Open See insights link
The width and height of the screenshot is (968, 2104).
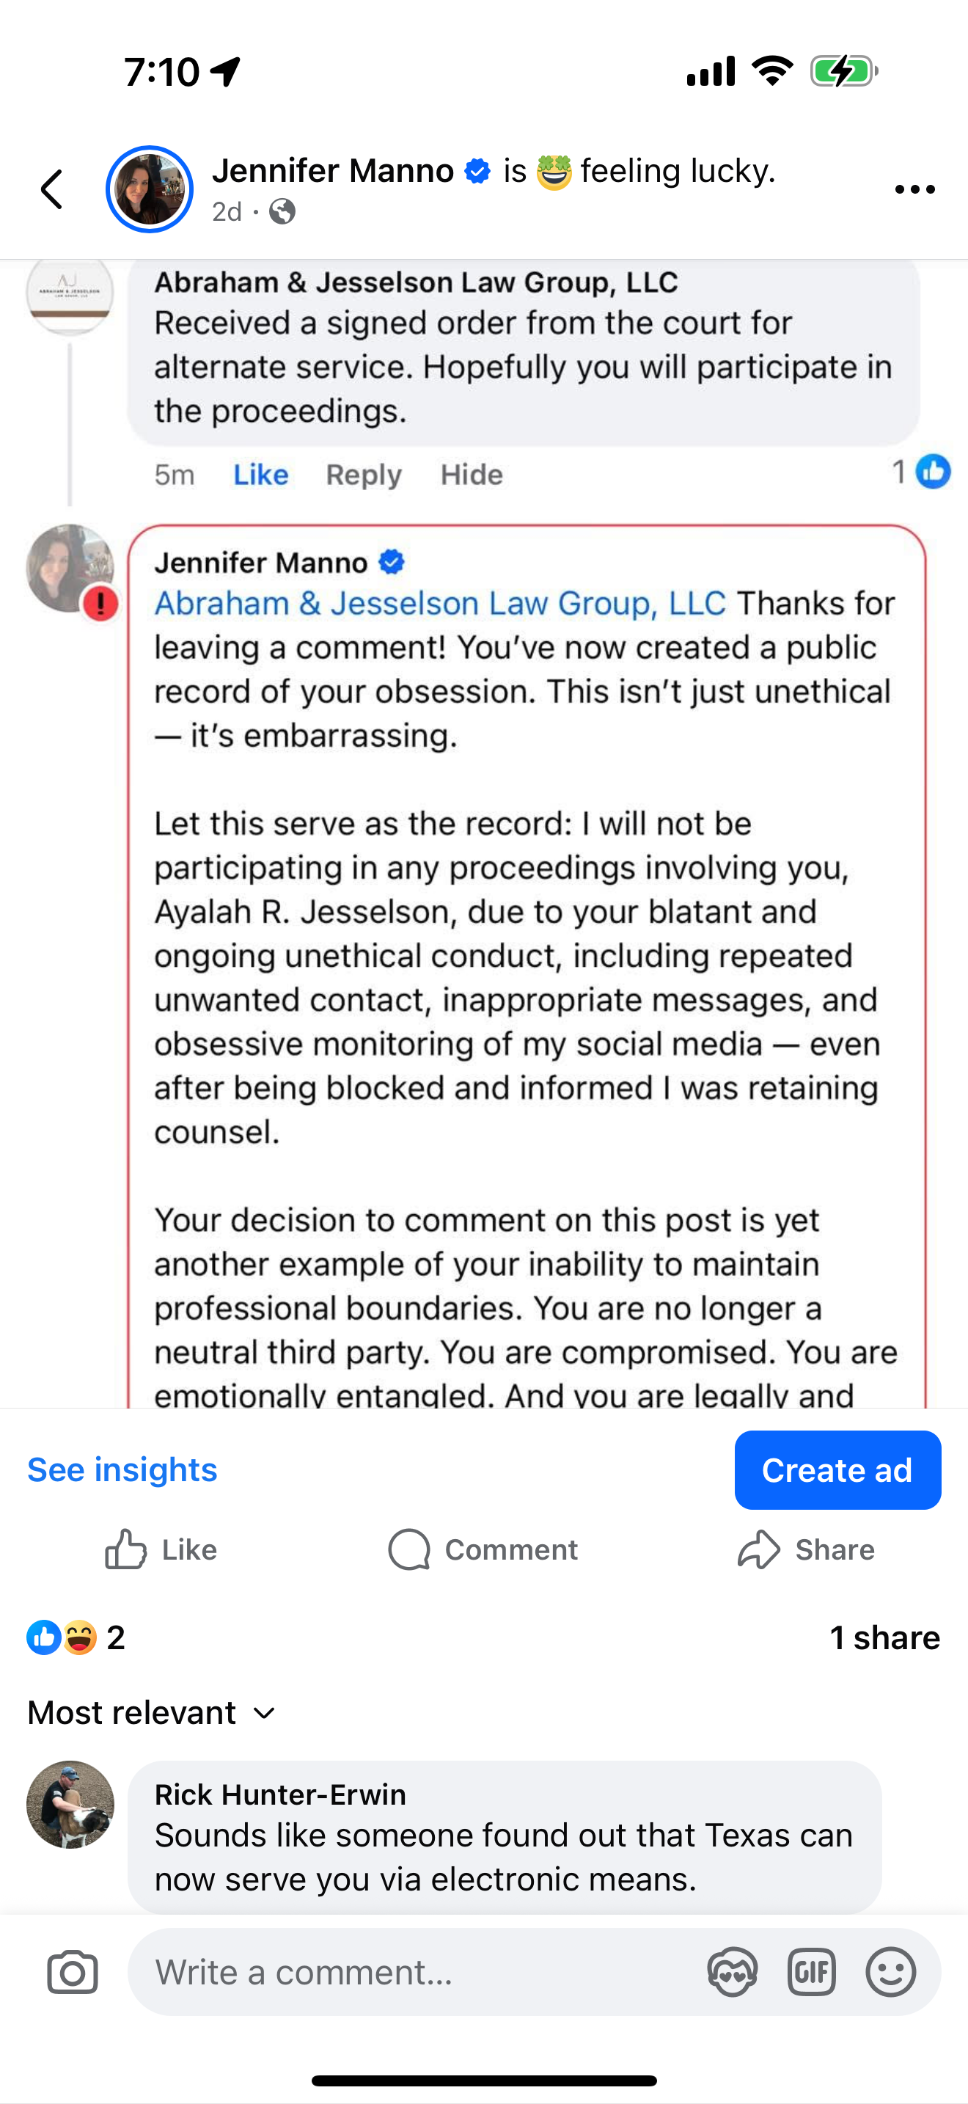[x=122, y=1469]
